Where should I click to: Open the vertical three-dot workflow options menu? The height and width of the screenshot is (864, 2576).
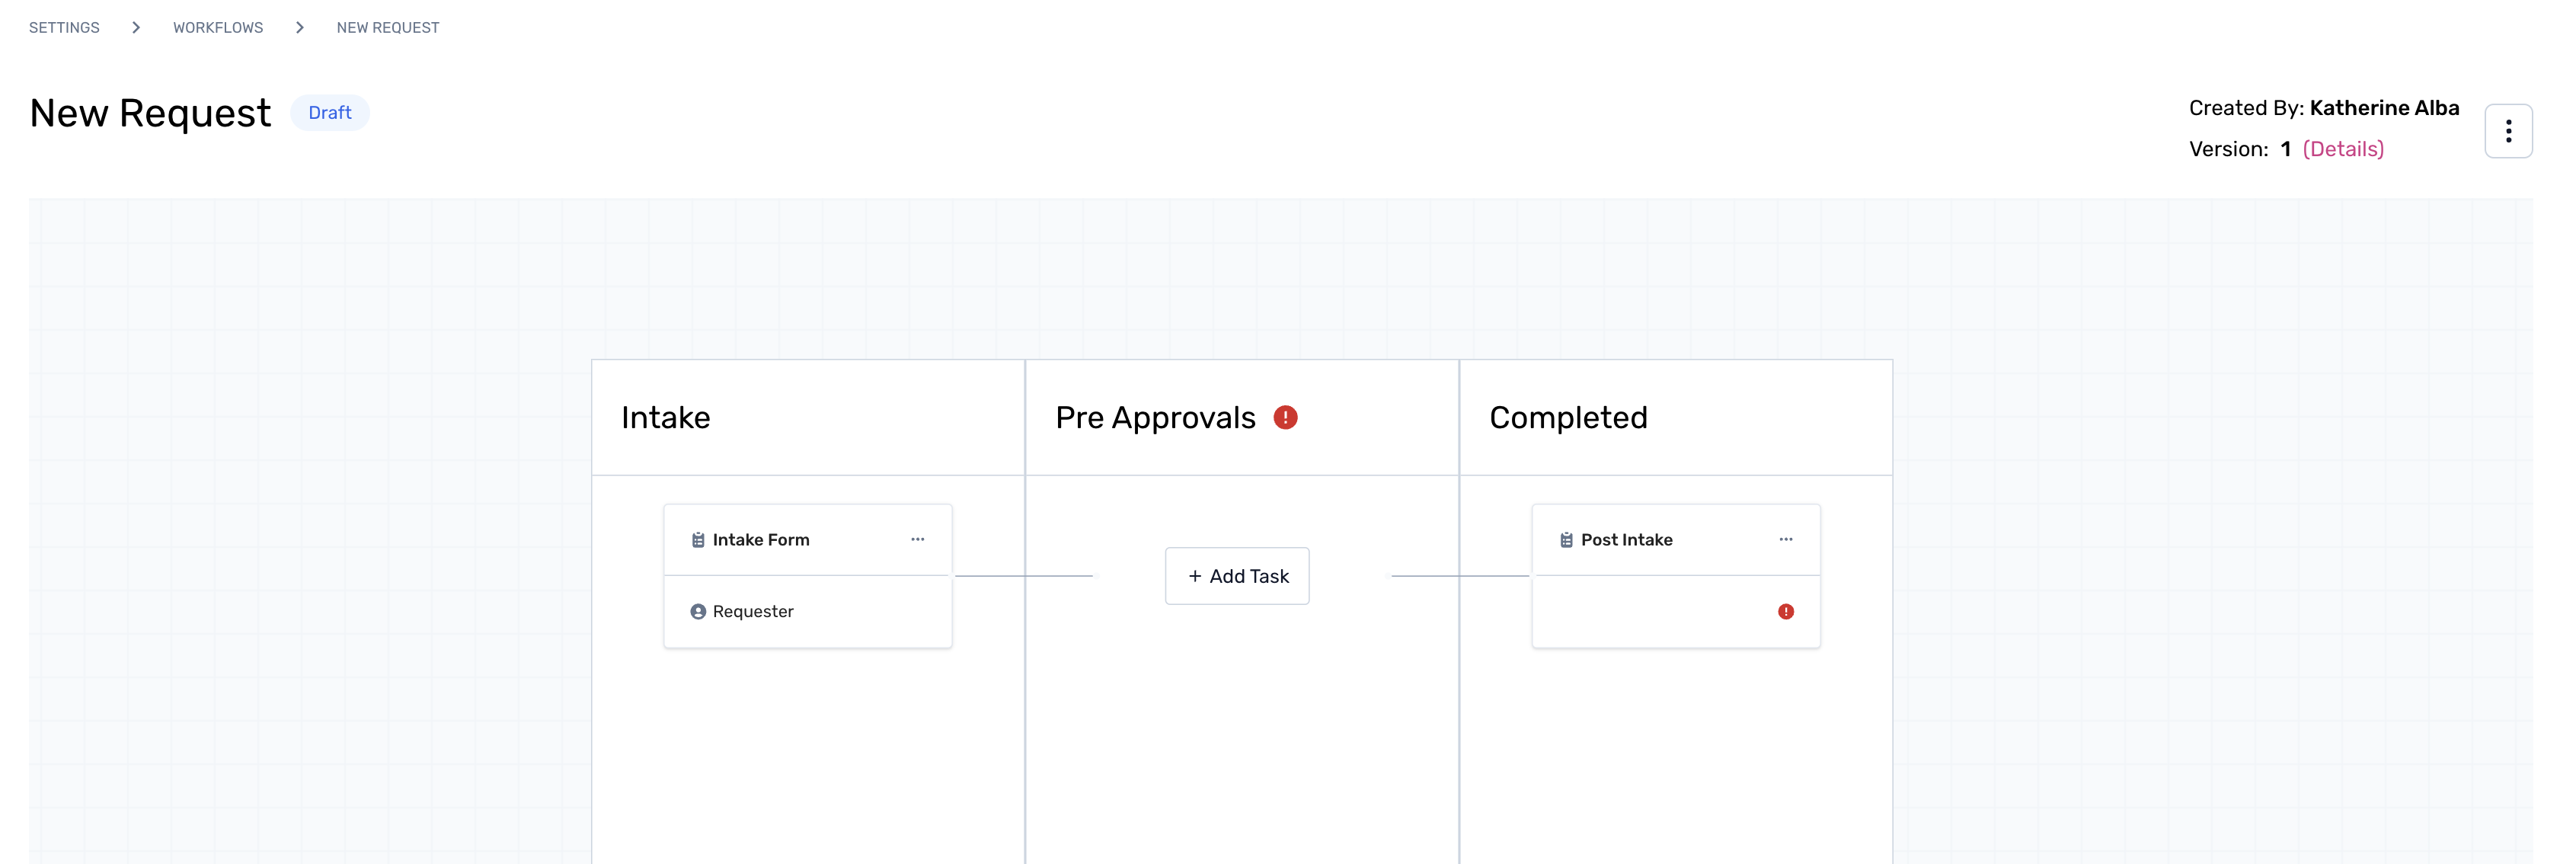(x=2507, y=131)
